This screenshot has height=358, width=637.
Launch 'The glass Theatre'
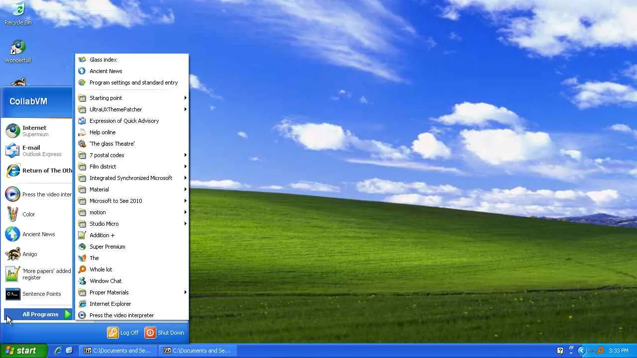132,144
